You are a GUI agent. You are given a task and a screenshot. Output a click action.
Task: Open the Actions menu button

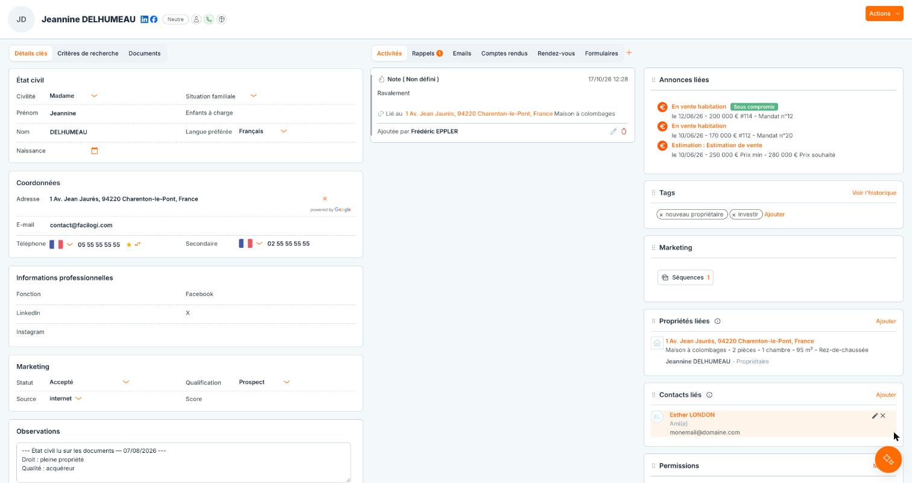click(884, 13)
